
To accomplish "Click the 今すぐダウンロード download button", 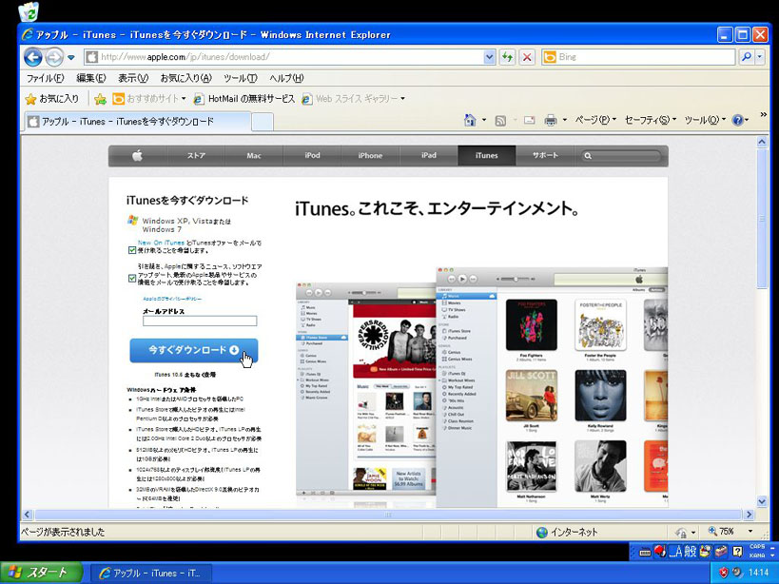I will 194,351.
